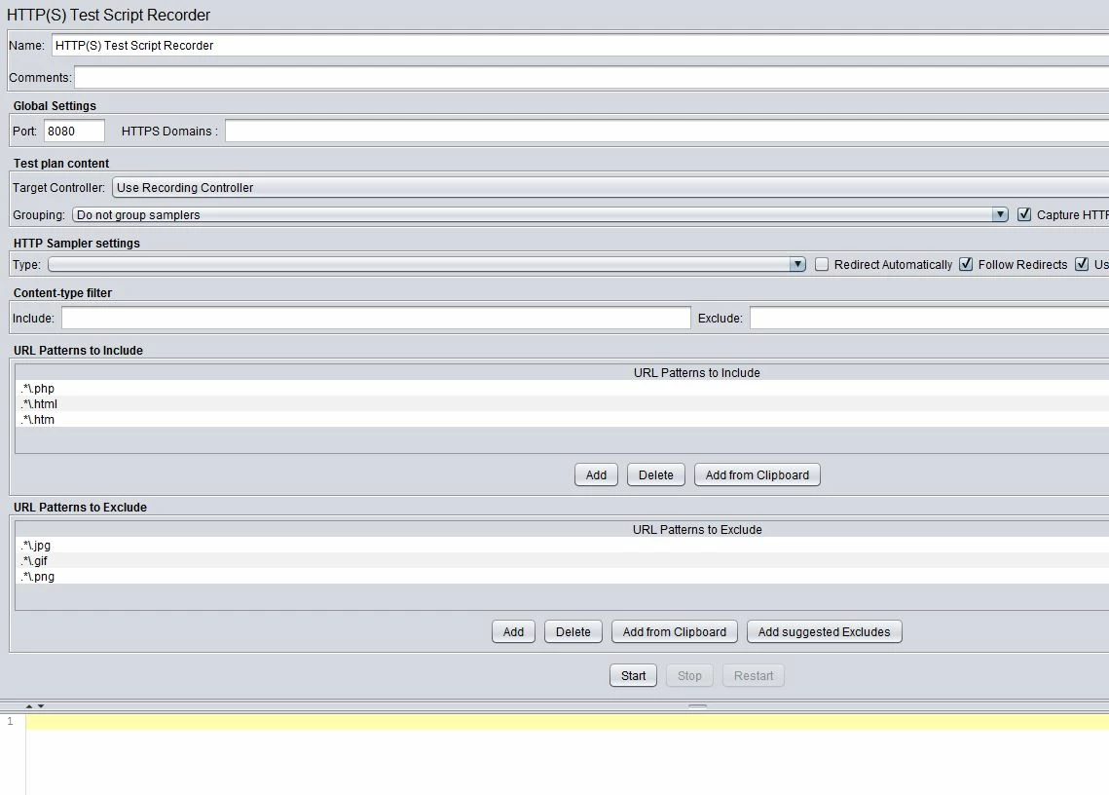Select the .*\.htm include pattern
This screenshot has width=1109, height=795.
click(562, 419)
